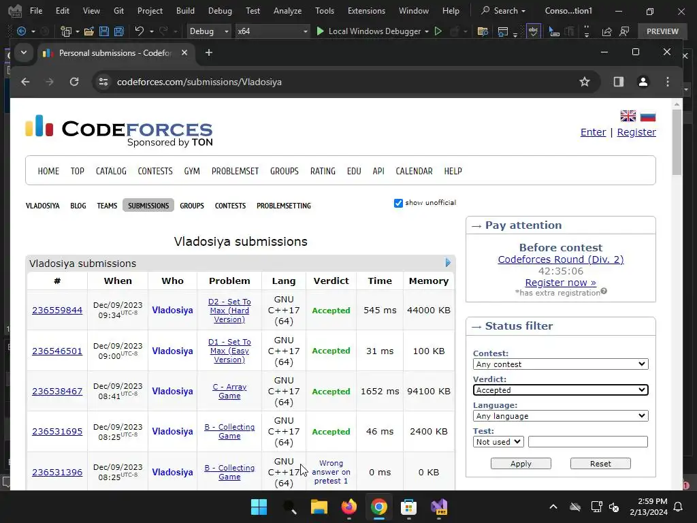Click Visual Studio Open File icon

pos(89,31)
